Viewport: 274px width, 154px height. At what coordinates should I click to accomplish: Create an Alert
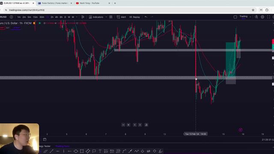pos(122,17)
